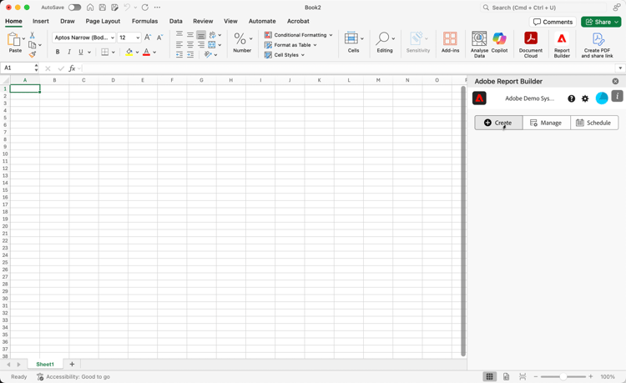Open the Add-ins icon
626x383 pixels.
point(450,38)
